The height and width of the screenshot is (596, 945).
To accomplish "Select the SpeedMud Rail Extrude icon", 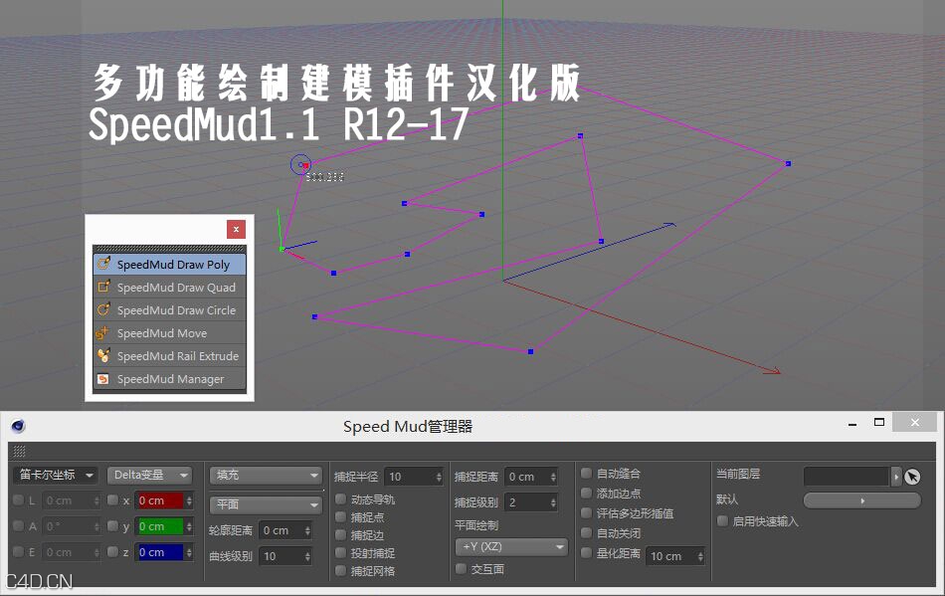I will (x=103, y=355).
